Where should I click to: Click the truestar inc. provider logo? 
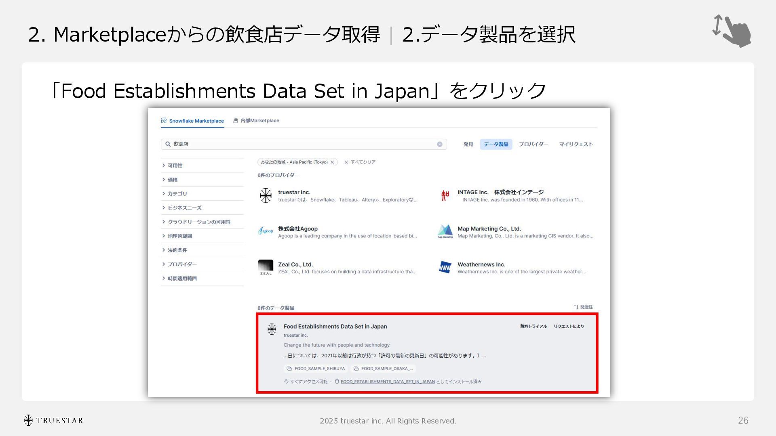pos(266,195)
